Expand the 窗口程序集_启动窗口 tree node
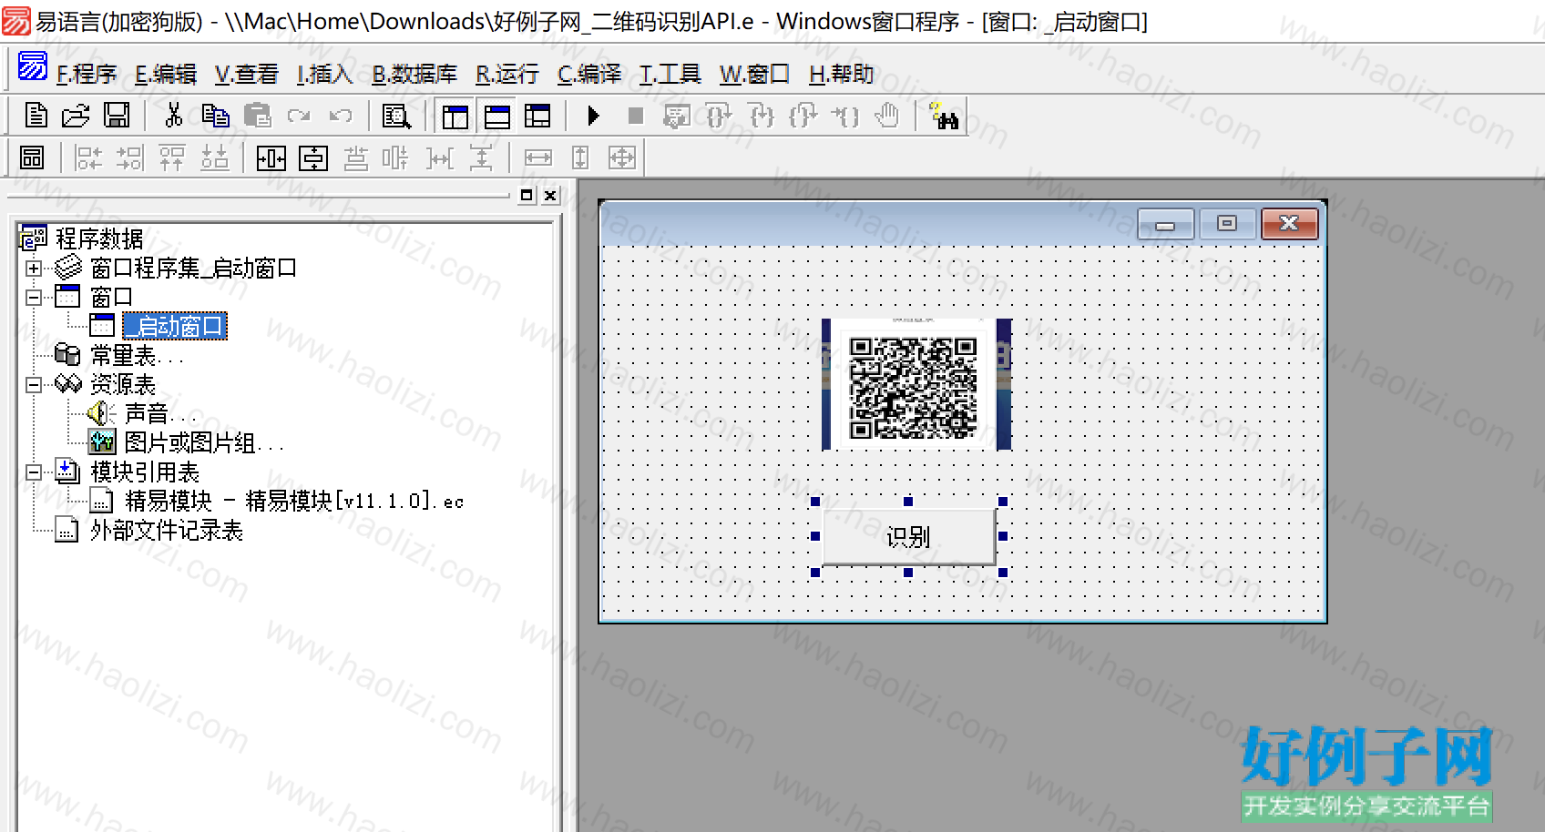Image resolution: width=1545 pixels, height=832 pixels. 34,269
